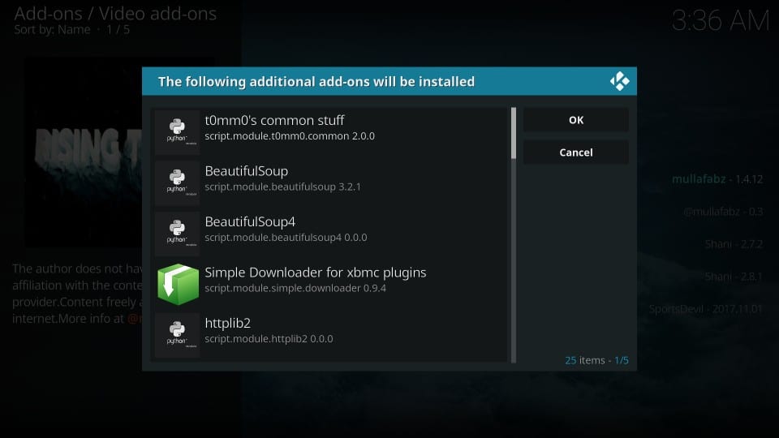
Task: Select the httplib2 Python icon
Action: (178, 334)
